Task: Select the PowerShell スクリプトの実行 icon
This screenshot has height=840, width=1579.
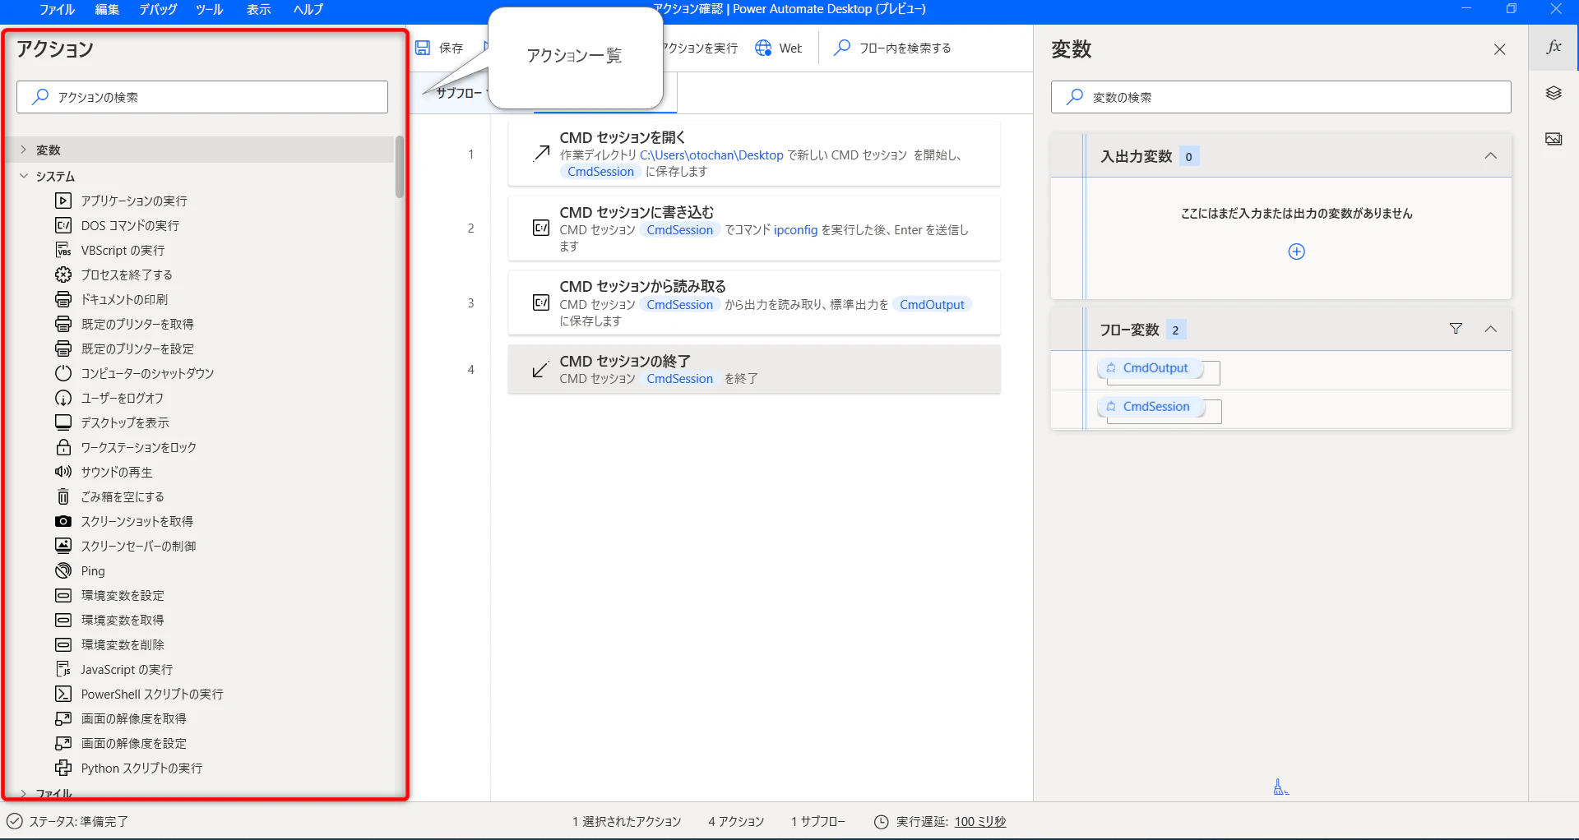Action: (63, 694)
